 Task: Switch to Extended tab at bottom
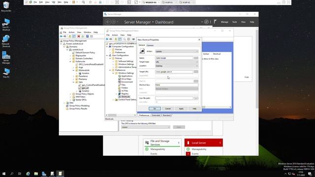(156, 116)
